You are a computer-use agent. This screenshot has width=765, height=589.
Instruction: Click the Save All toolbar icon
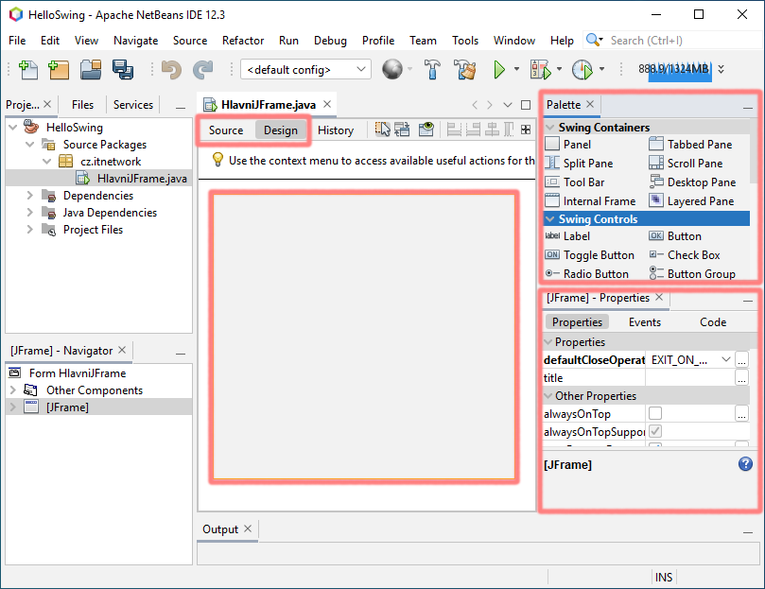point(123,69)
